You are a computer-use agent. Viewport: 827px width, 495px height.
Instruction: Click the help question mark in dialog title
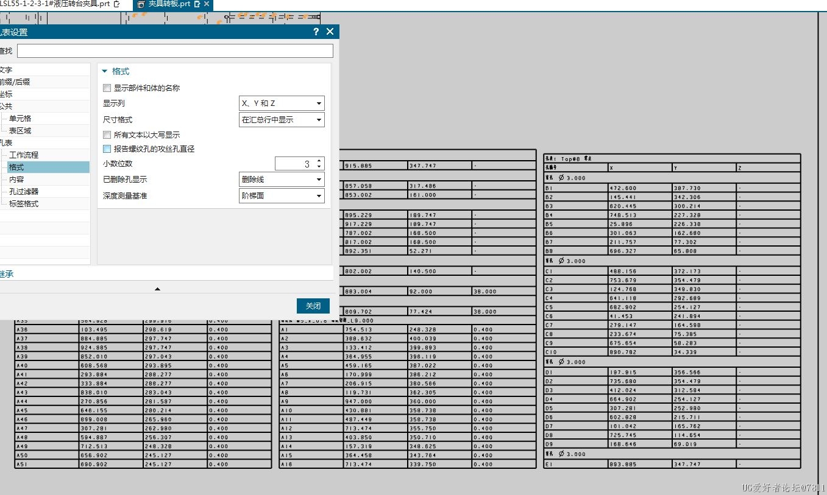pyautogui.click(x=316, y=32)
